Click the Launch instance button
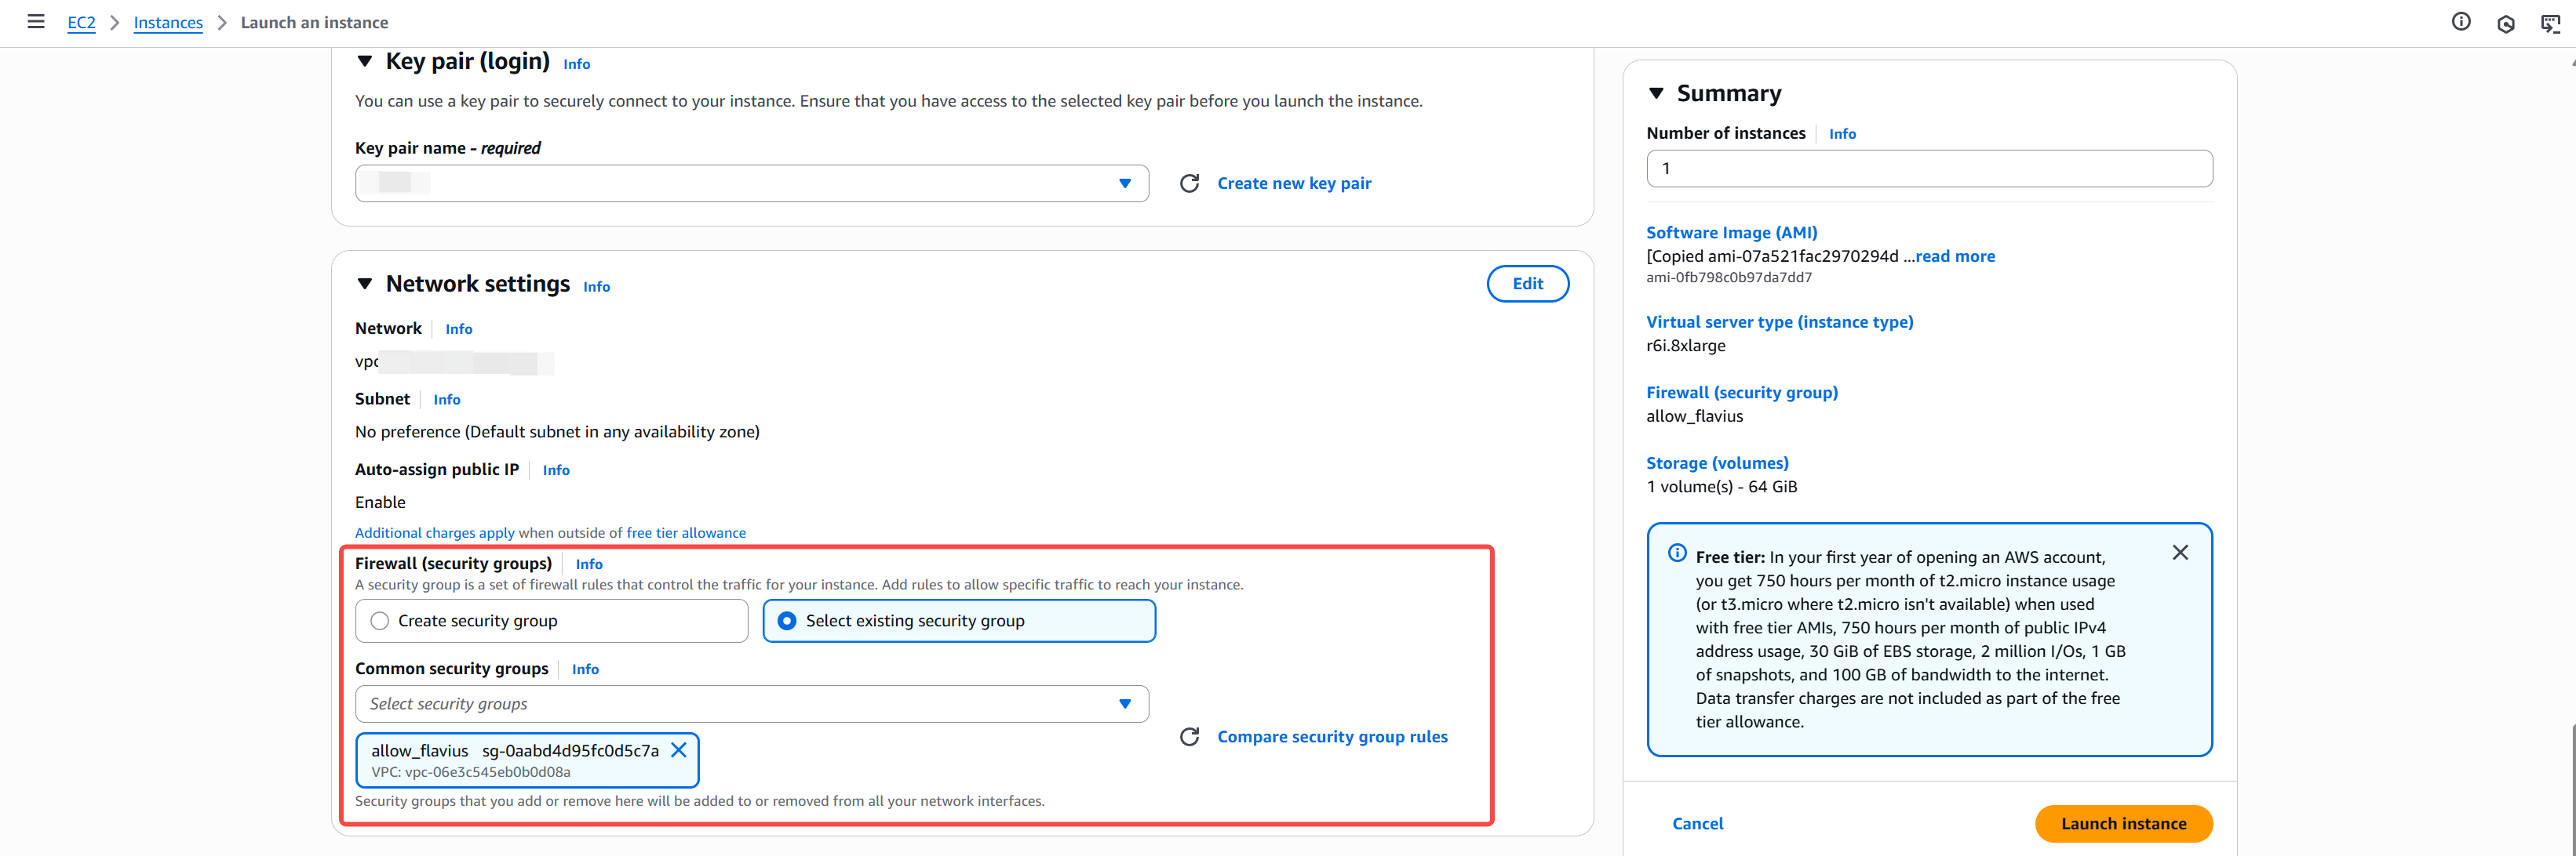Image resolution: width=2576 pixels, height=856 pixels. (2123, 824)
